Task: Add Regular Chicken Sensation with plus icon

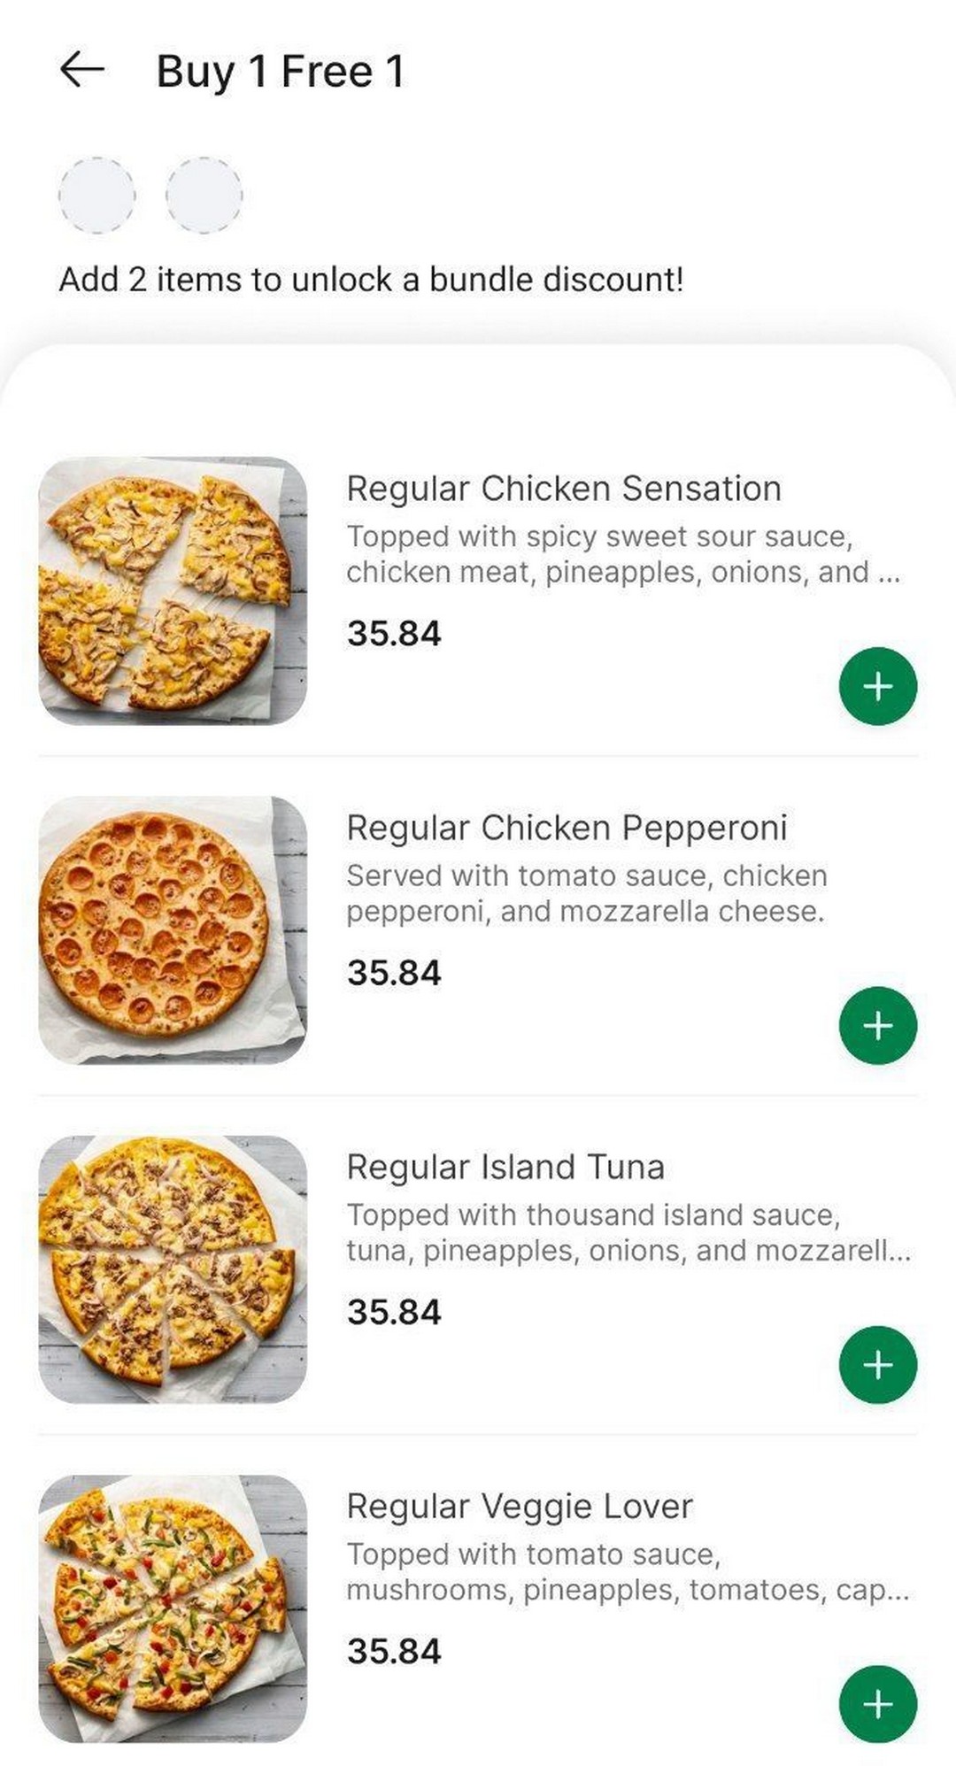Action: [x=877, y=686]
